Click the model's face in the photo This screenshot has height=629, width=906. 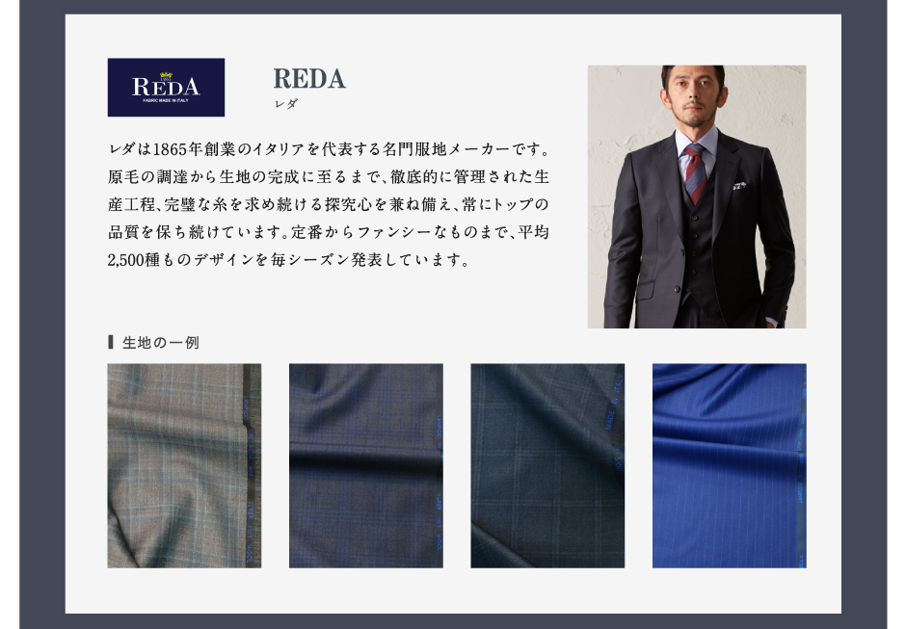pyautogui.click(x=695, y=94)
